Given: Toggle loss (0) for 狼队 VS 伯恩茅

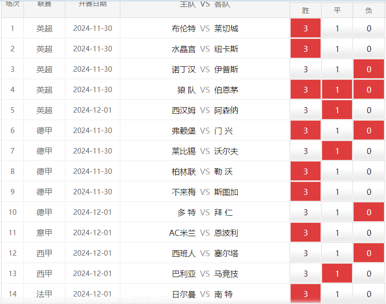Looking at the screenshot, I should (x=369, y=89).
